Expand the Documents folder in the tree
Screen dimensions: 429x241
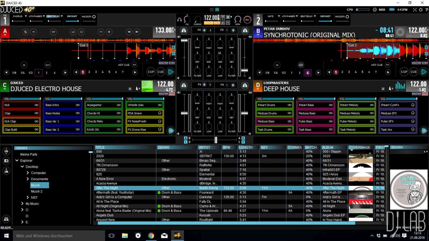[28, 179]
